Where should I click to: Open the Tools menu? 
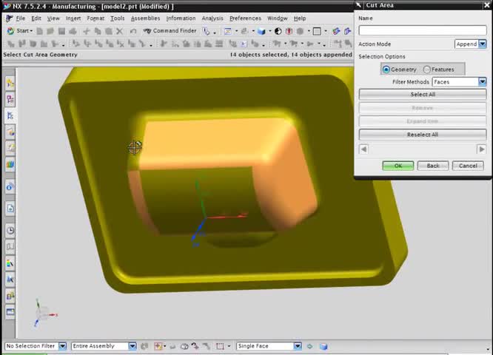(x=117, y=18)
